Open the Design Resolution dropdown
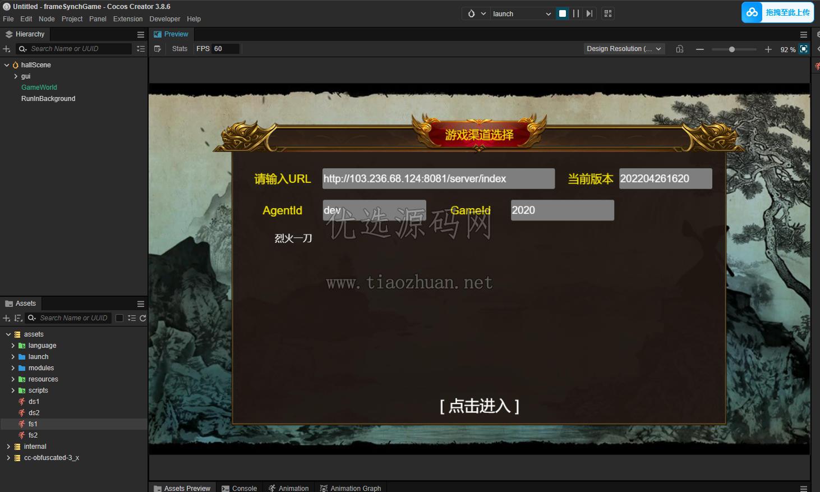The image size is (820, 492). tap(624, 49)
